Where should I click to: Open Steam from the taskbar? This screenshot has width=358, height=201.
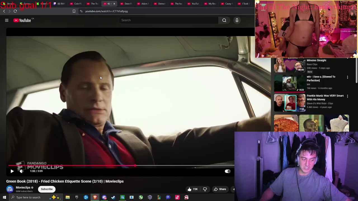113,197
